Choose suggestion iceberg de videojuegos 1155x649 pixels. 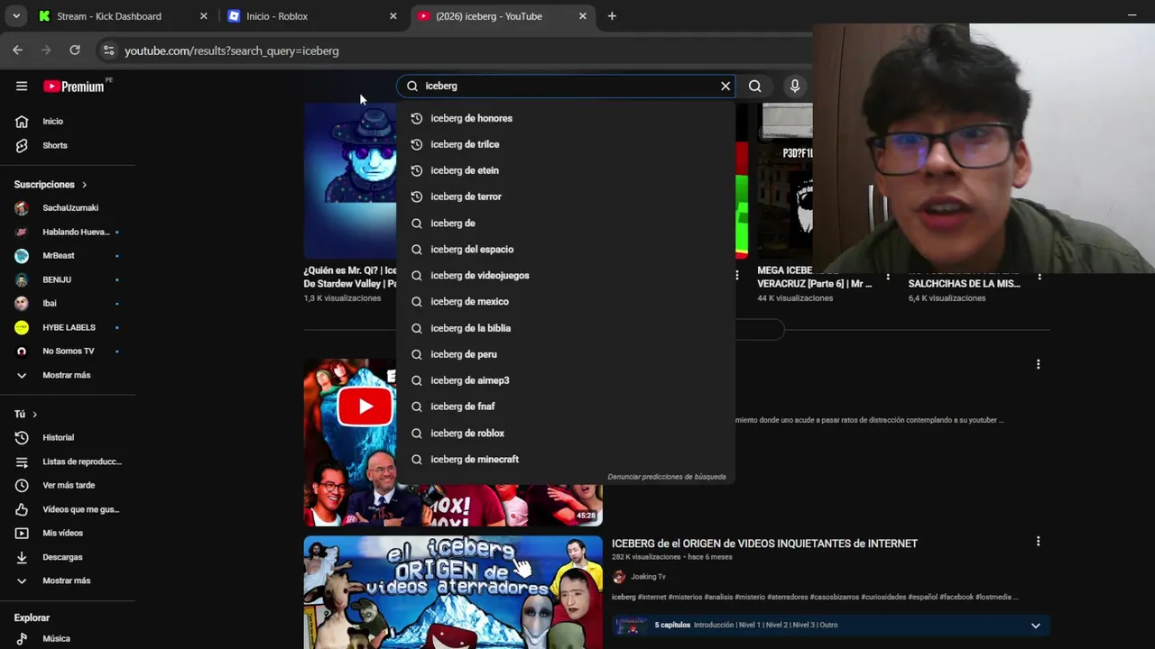566,276
